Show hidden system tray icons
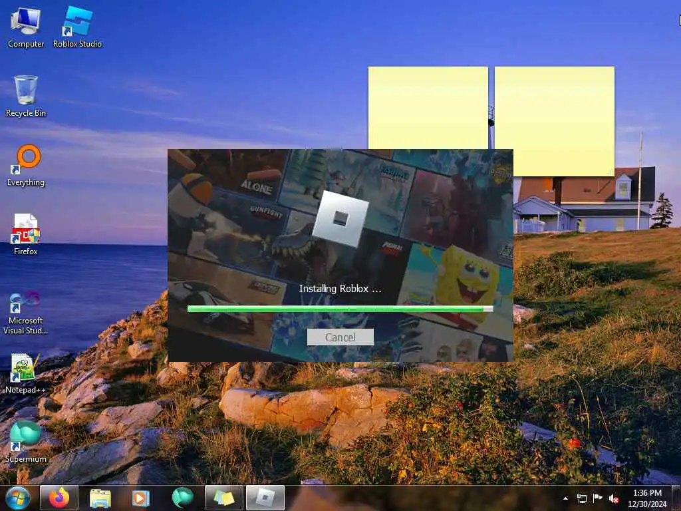 pos(565,498)
